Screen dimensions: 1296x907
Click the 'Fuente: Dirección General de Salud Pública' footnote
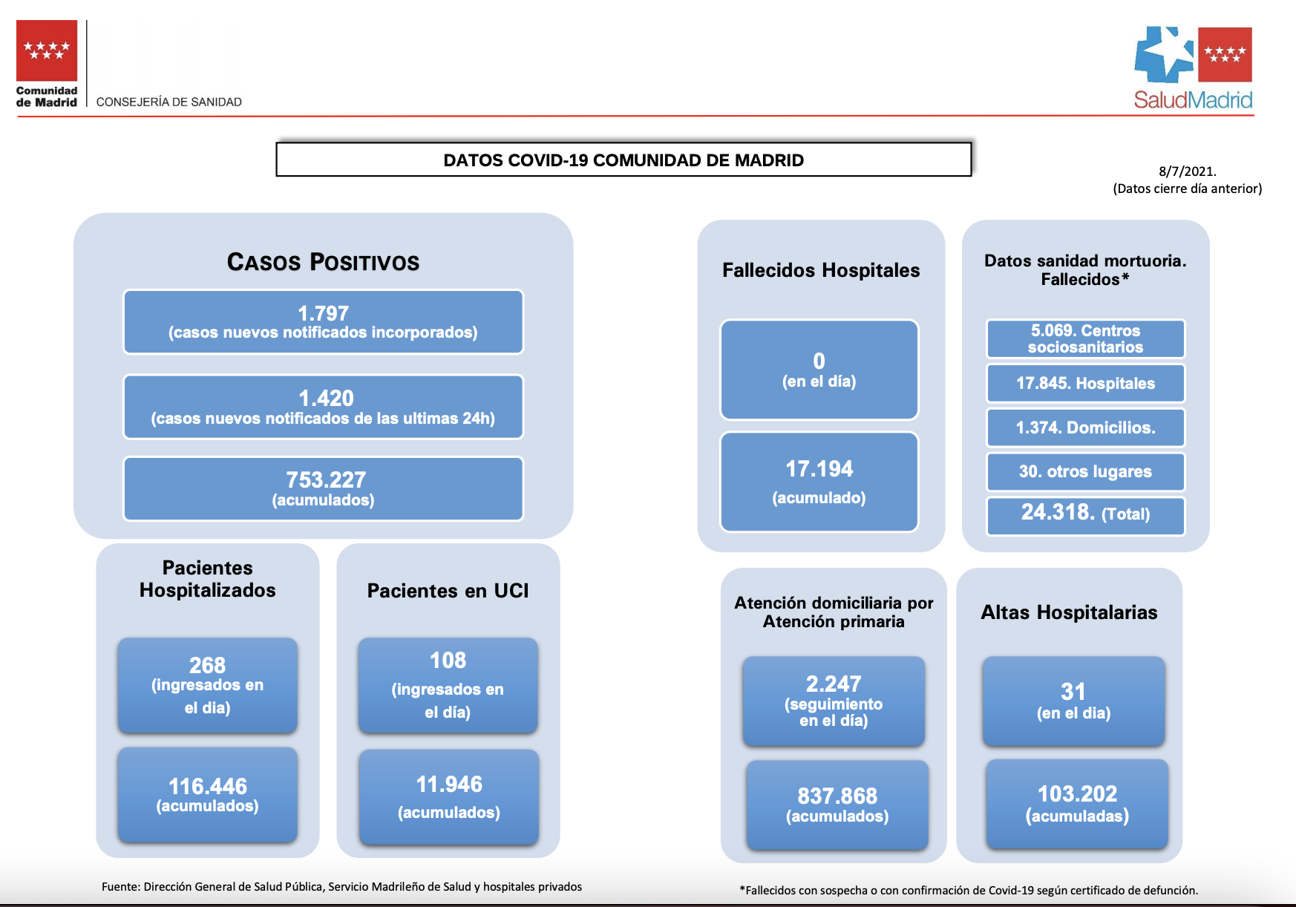(341, 887)
